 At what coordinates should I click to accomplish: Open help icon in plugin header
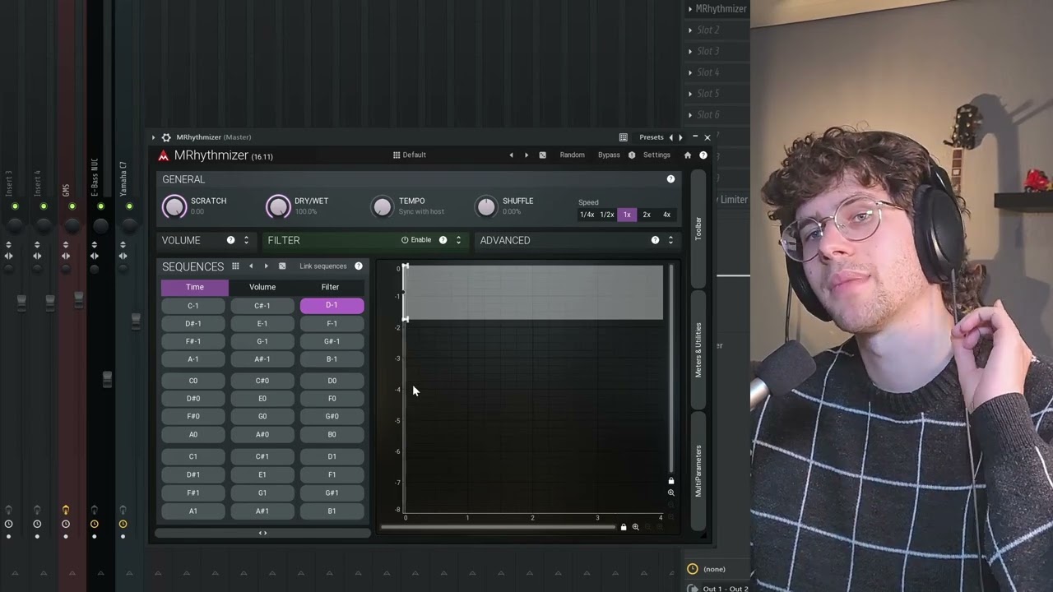click(x=703, y=155)
